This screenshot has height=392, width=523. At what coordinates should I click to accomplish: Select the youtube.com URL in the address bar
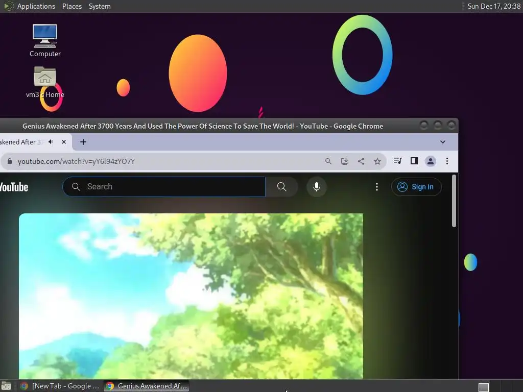click(x=77, y=161)
